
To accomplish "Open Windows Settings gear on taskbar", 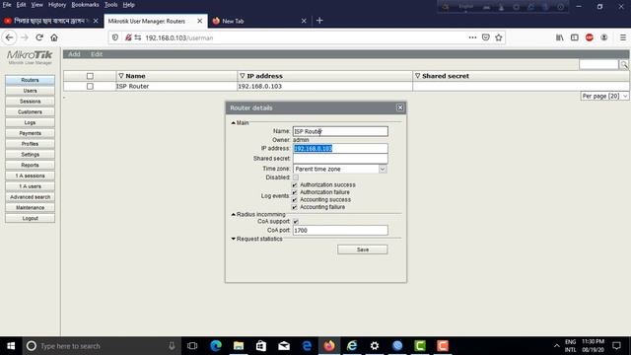I will (x=375, y=346).
